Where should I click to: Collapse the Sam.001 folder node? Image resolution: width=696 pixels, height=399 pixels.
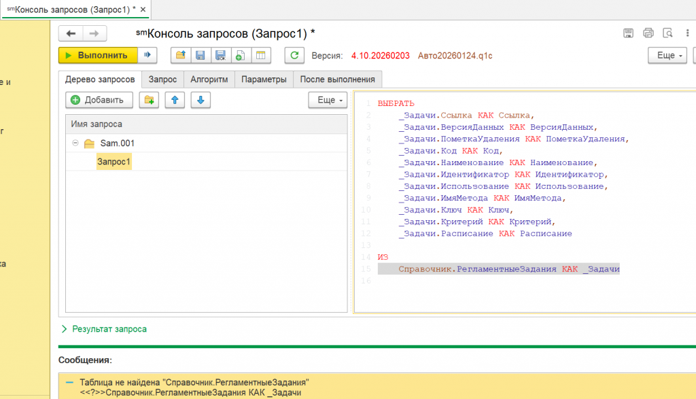pos(74,144)
